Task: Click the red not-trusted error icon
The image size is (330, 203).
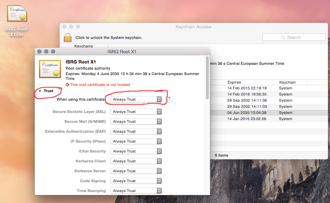Action: click(67, 85)
